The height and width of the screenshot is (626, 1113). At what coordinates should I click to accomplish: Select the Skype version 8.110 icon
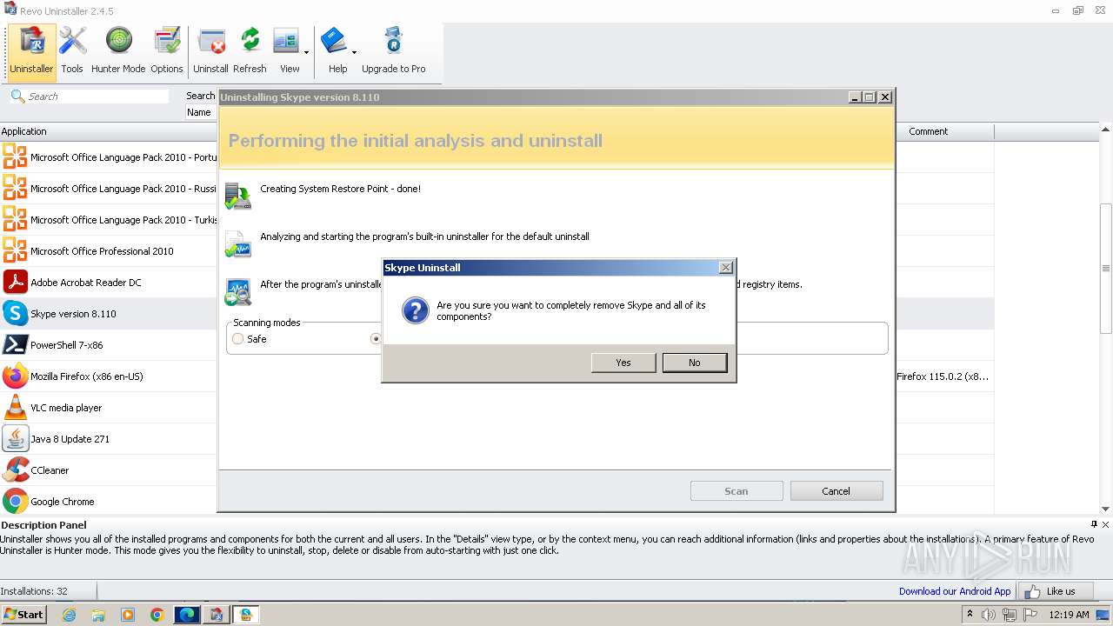15,313
